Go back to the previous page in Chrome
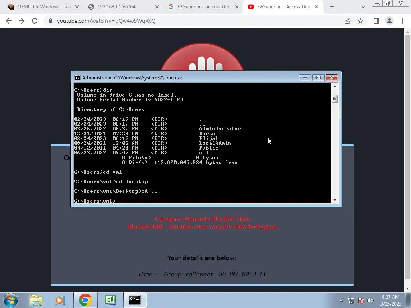The image size is (411, 308). [x=9, y=21]
